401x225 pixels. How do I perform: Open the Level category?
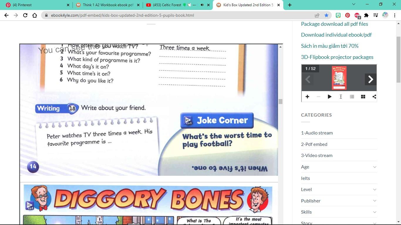306,190
